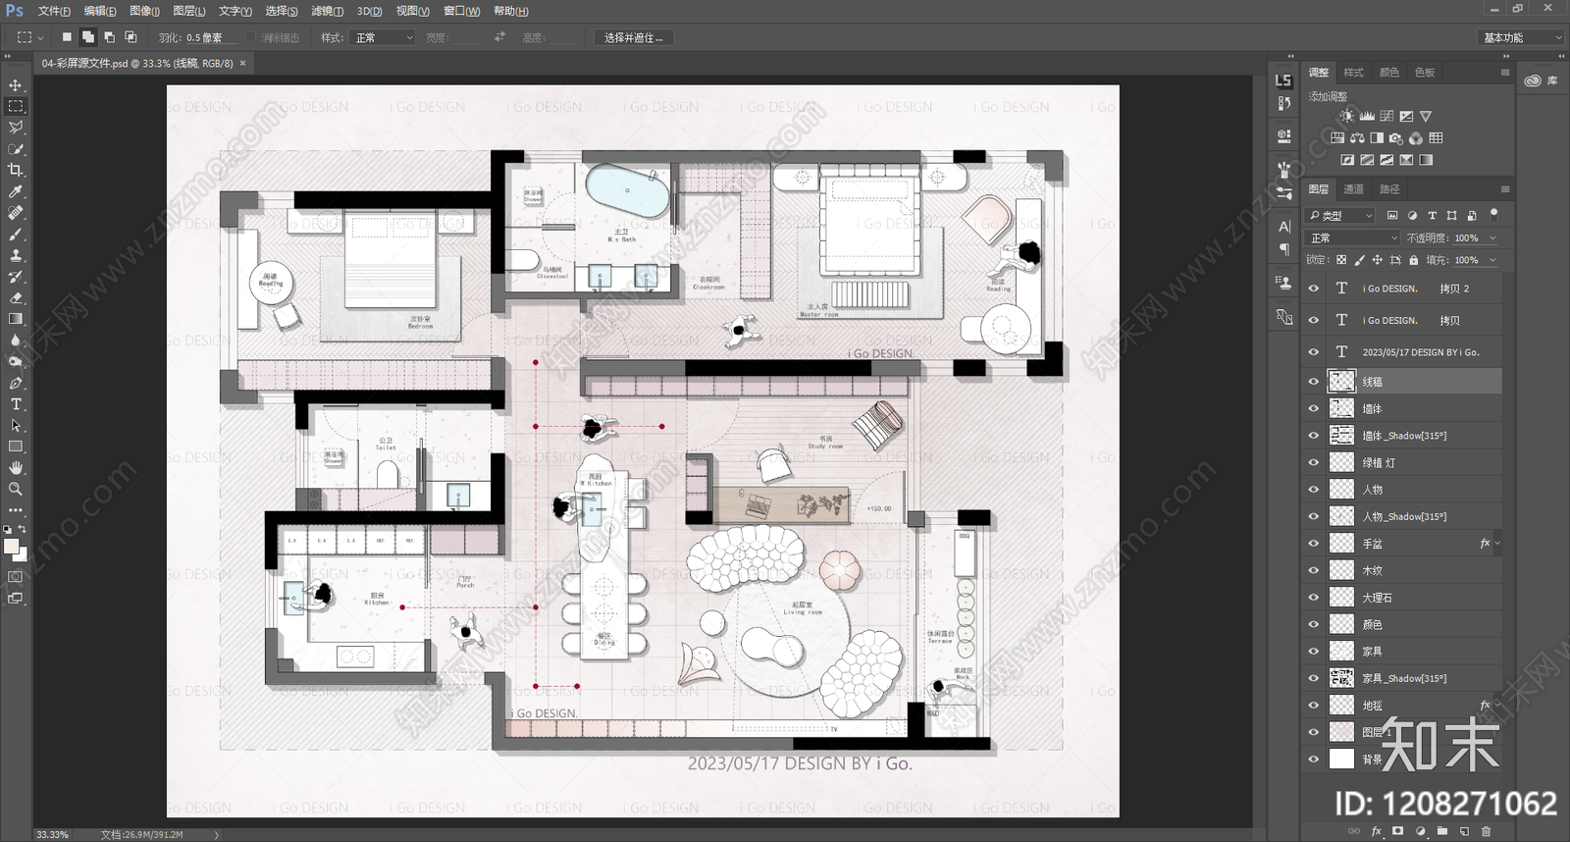This screenshot has height=842, width=1570.
Task: Click the add layer style fx button
Action: click(x=1376, y=831)
